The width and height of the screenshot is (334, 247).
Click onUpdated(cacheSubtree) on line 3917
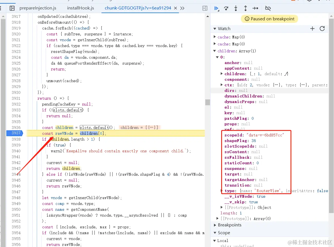tap(63, 16)
